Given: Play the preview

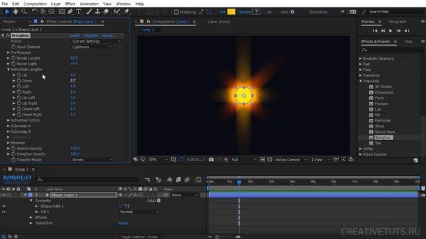Looking at the screenshot, I should [x=391, y=31].
